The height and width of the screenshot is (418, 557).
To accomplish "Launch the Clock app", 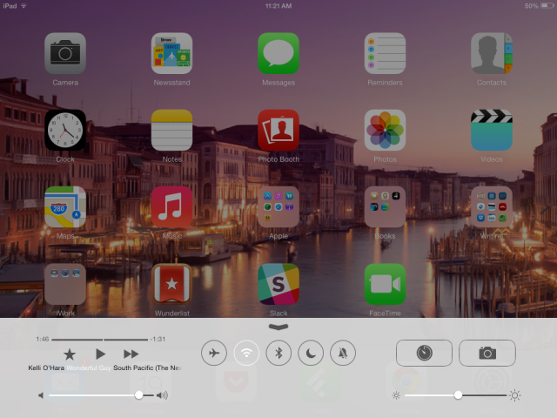I will click(65, 130).
